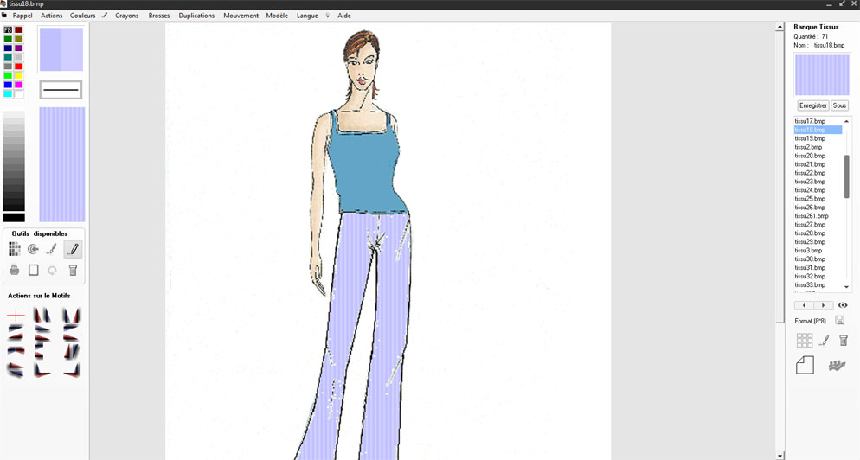
Task: Pick the red color swatch in palette
Action: (19, 67)
